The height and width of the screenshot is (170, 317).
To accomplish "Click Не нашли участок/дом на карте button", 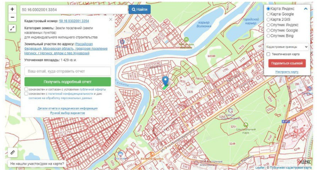I will click(37, 164).
